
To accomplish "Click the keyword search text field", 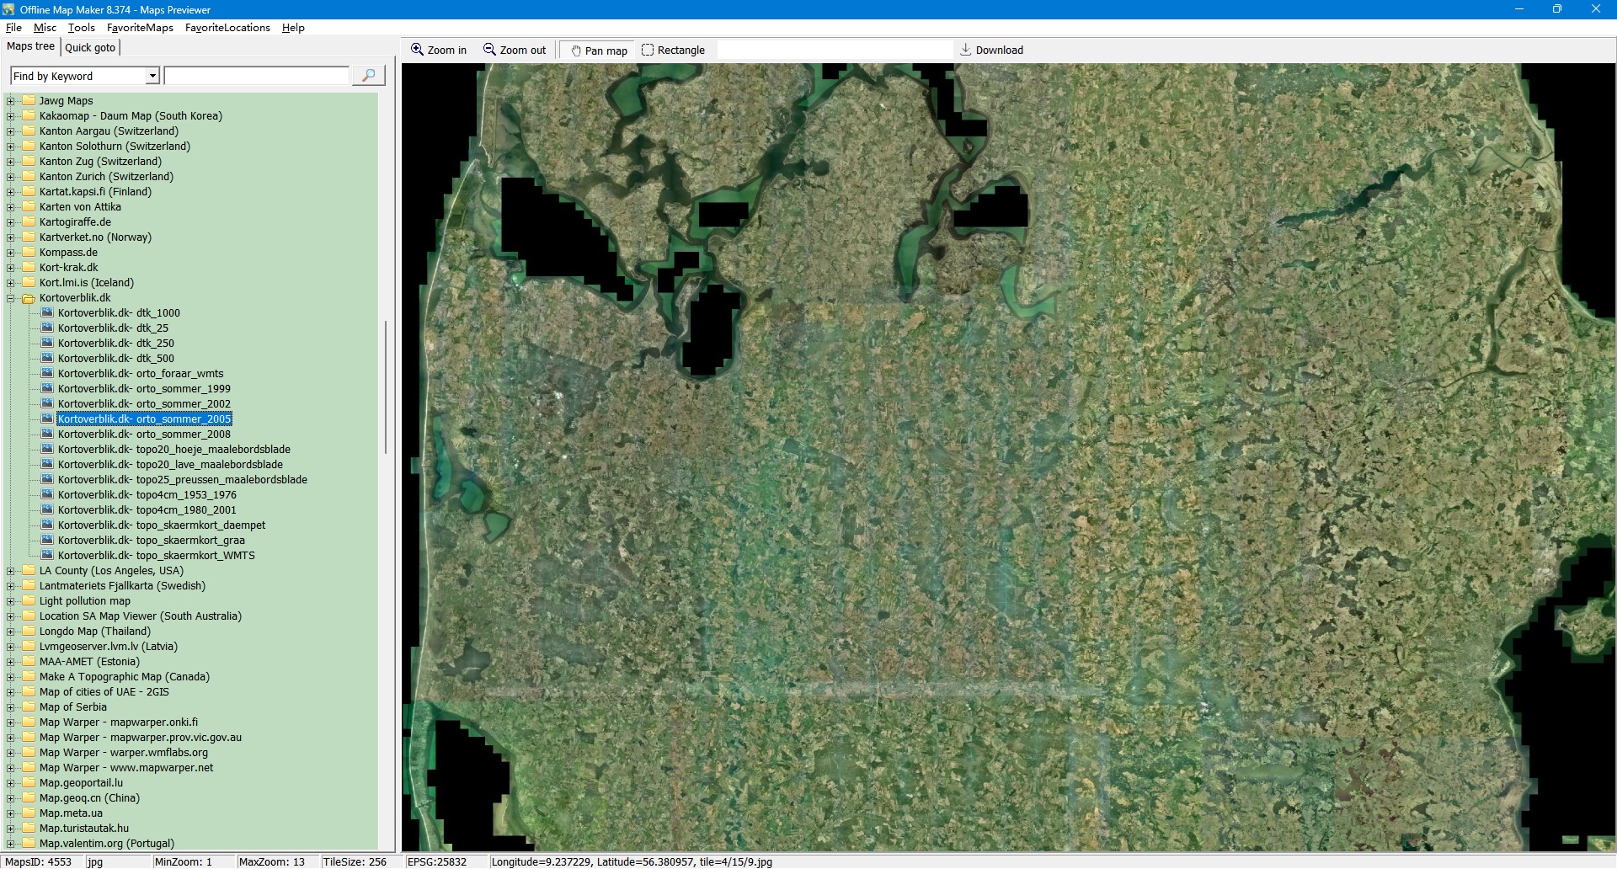I will 256,77.
